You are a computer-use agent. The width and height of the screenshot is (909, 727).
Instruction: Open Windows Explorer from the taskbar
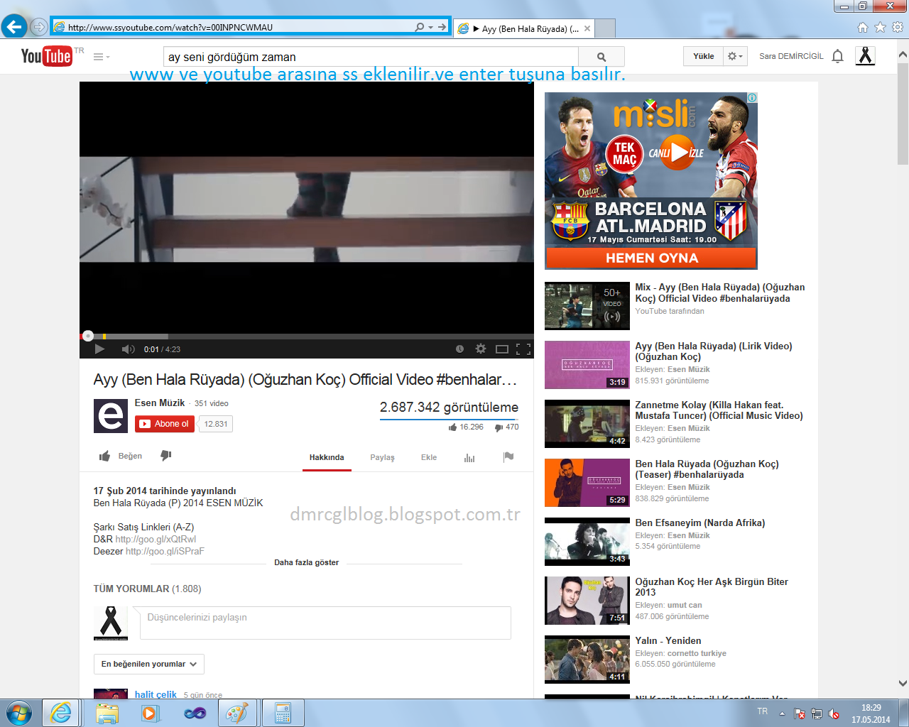[107, 713]
